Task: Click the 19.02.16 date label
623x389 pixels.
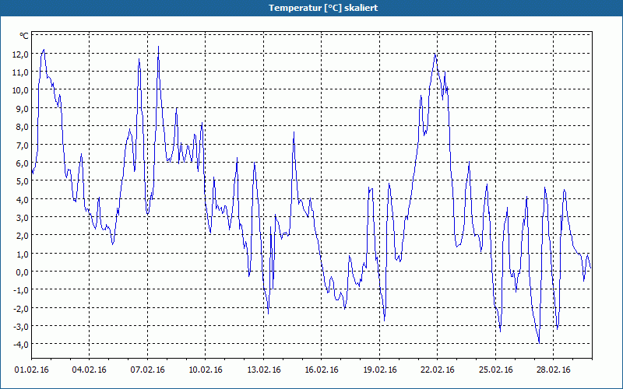Action: pos(379,370)
